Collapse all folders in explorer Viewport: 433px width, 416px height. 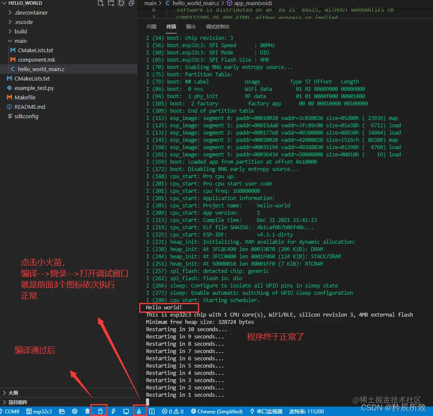[131, 3]
